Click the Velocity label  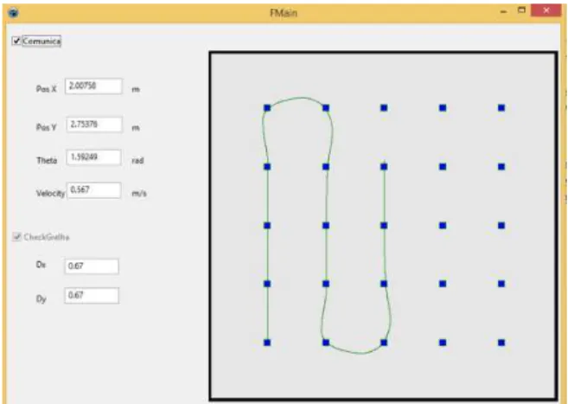[x=50, y=193]
